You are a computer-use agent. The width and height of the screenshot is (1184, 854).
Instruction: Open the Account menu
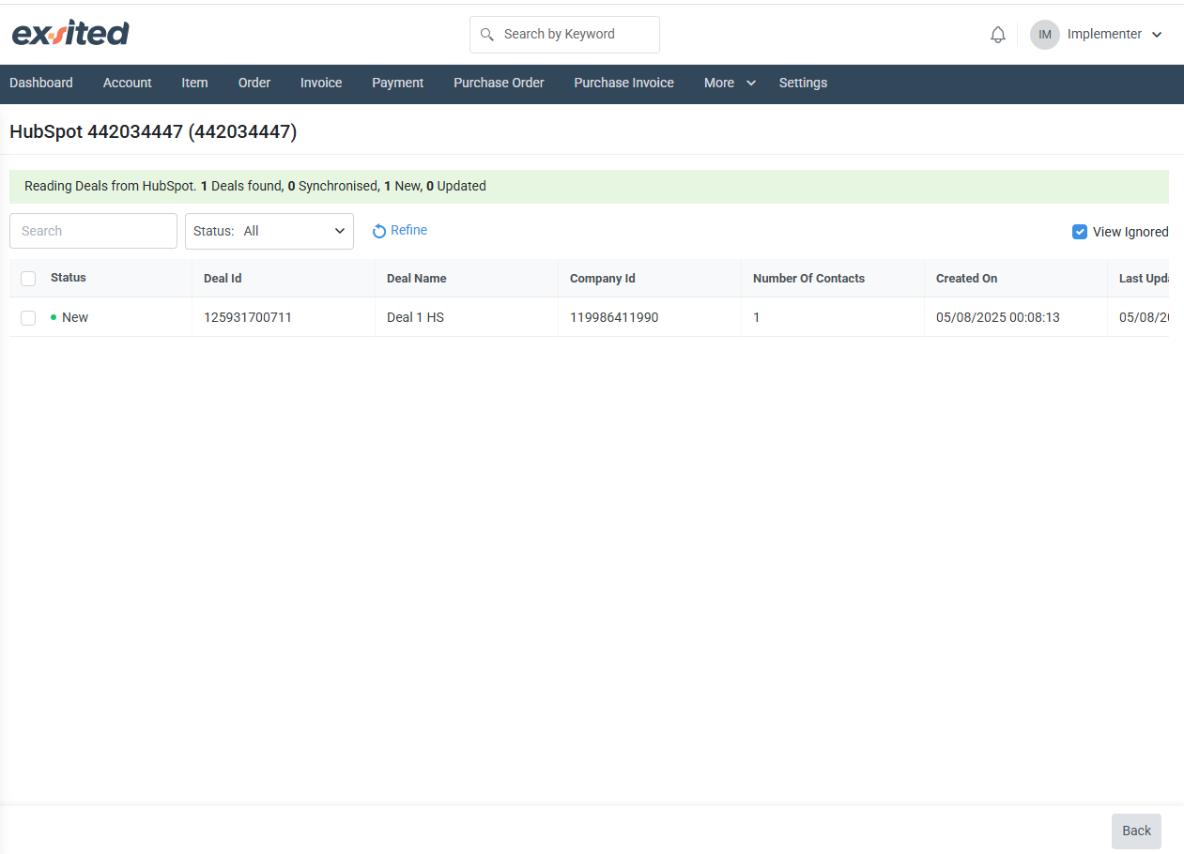pos(128,83)
